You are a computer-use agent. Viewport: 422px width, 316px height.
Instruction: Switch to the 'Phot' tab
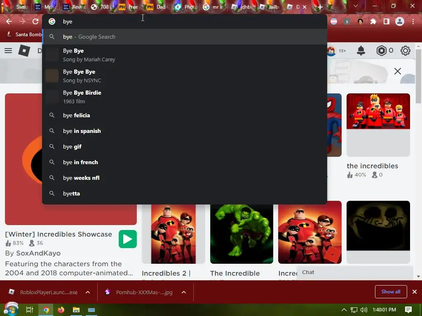(185, 7)
